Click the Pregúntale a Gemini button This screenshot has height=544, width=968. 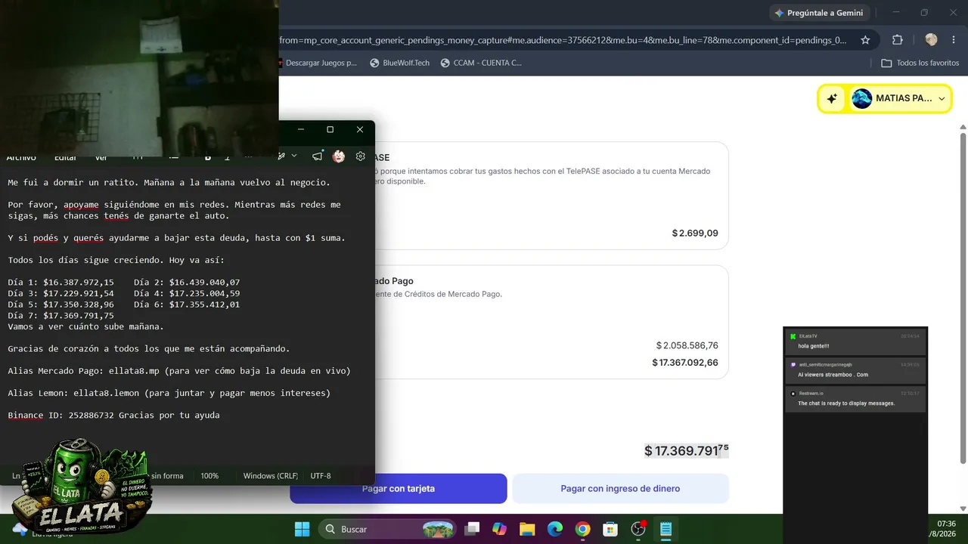(x=819, y=13)
